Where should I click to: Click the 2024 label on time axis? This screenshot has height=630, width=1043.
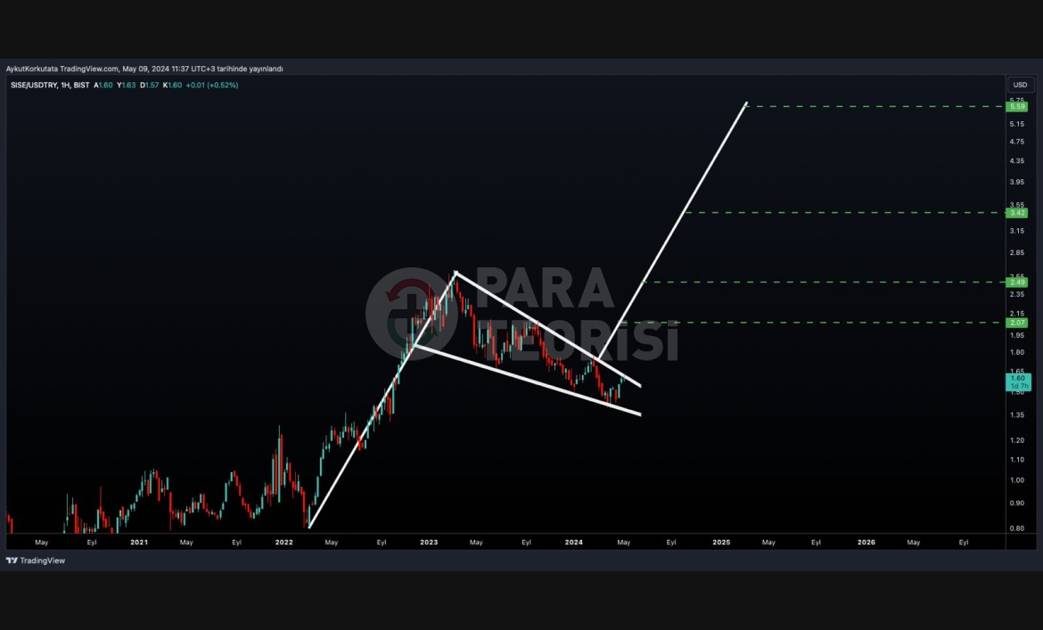pos(574,543)
